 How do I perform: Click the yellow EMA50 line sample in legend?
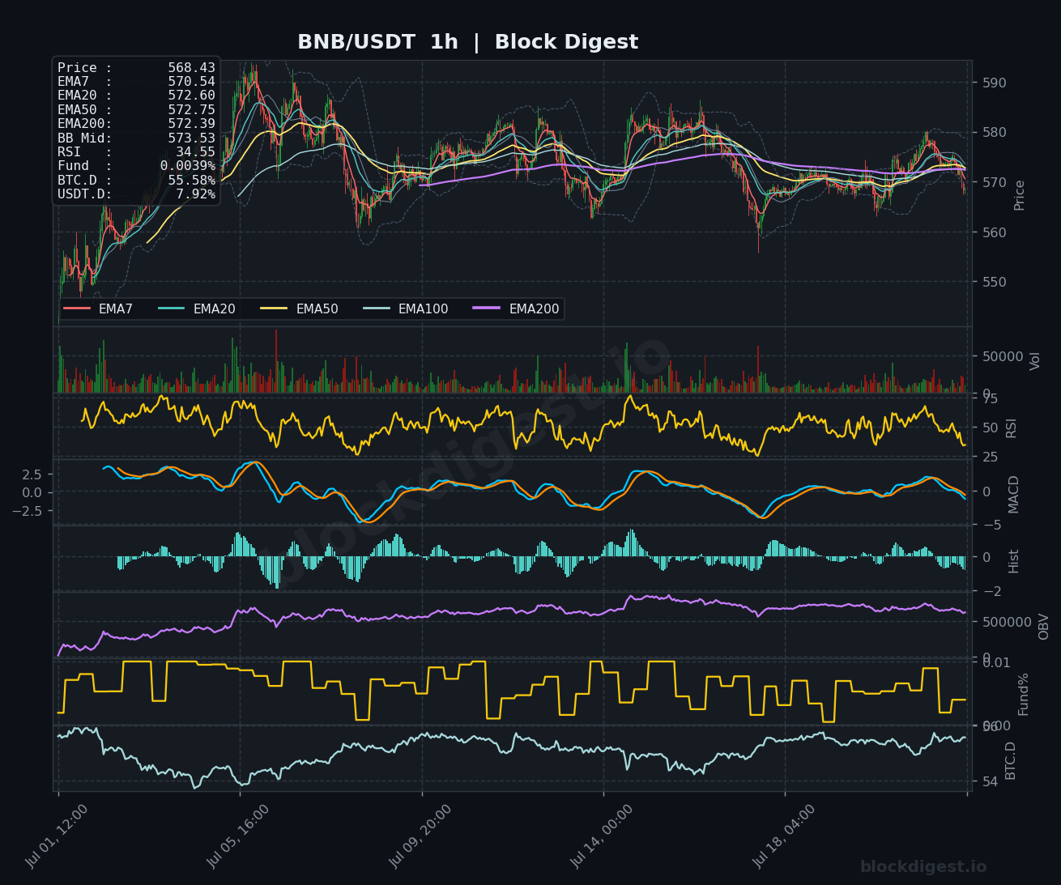[x=275, y=309]
